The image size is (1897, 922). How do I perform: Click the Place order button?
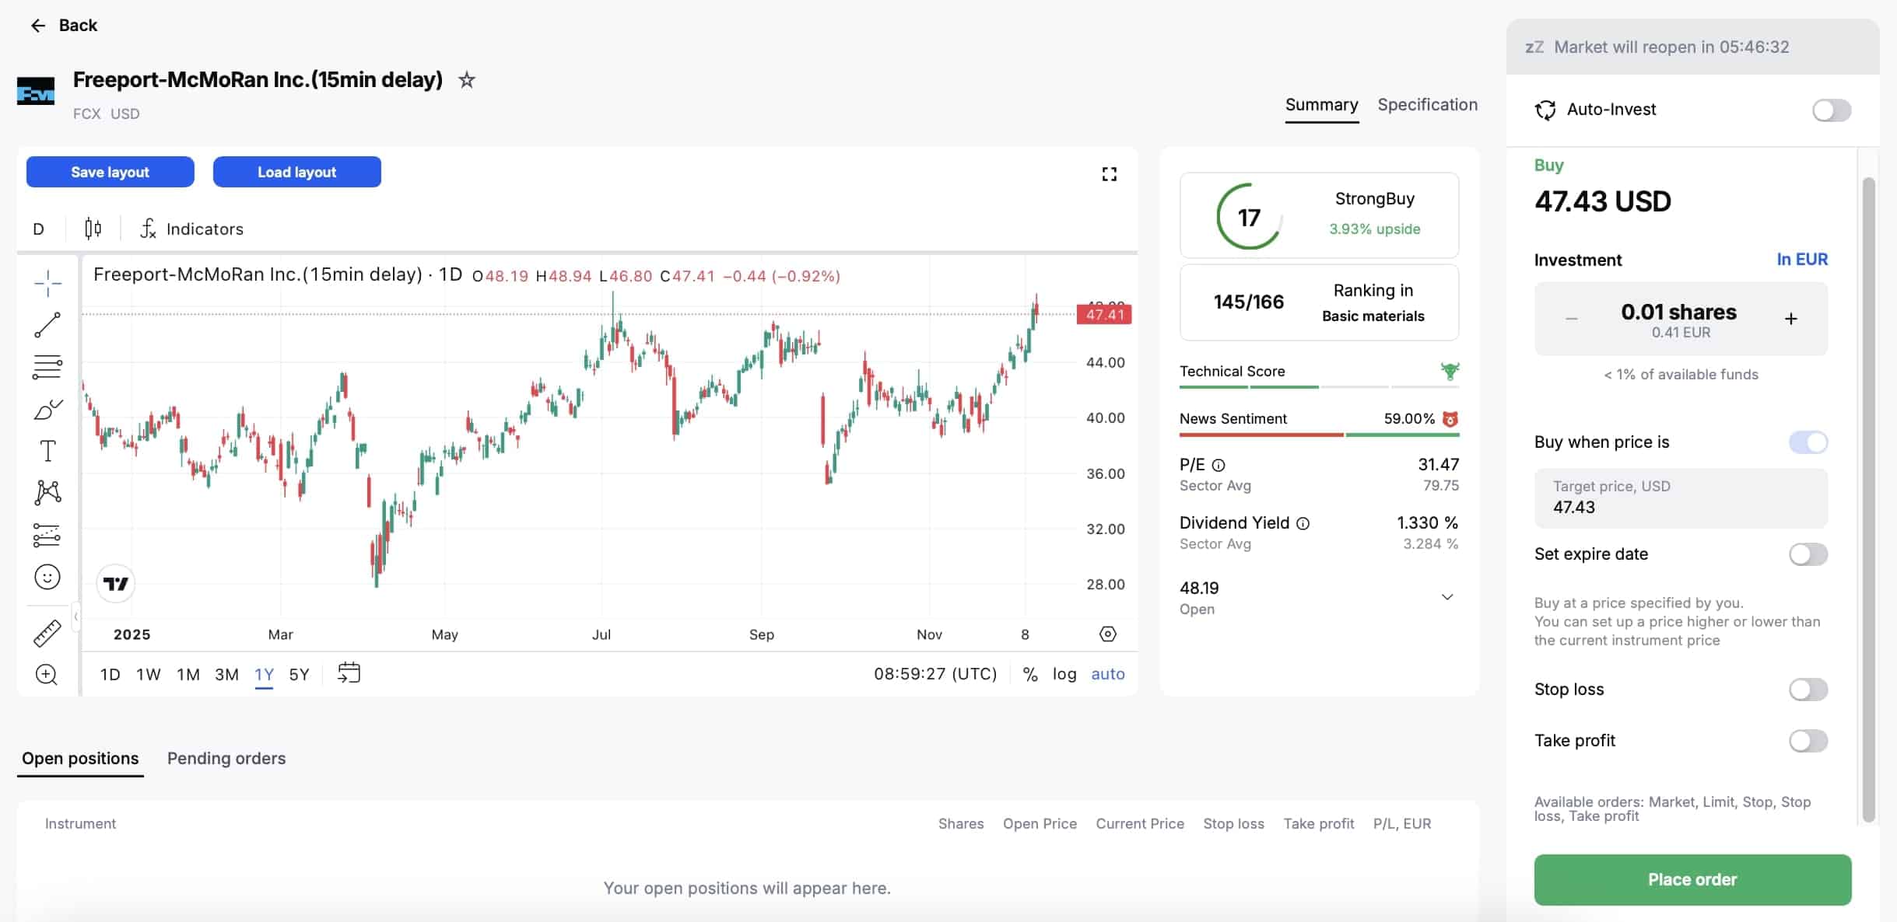point(1692,879)
